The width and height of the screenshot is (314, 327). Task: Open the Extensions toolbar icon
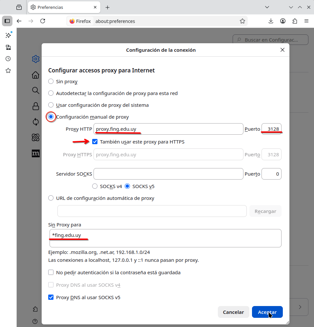click(x=295, y=21)
